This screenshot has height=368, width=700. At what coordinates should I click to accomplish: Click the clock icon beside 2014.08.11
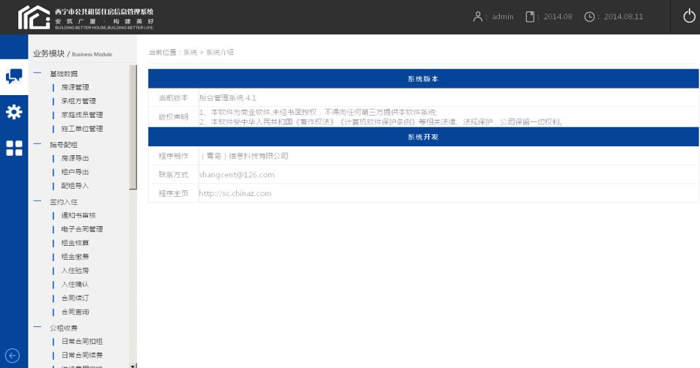pyautogui.click(x=590, y=17)
